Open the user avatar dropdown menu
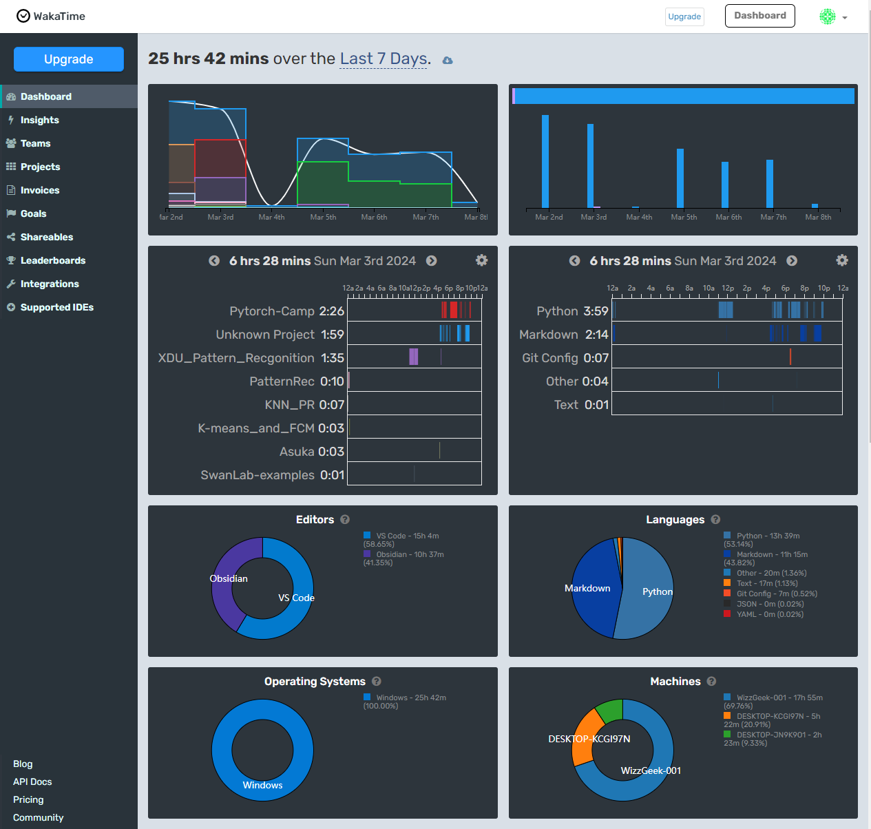 click(833, 17)
